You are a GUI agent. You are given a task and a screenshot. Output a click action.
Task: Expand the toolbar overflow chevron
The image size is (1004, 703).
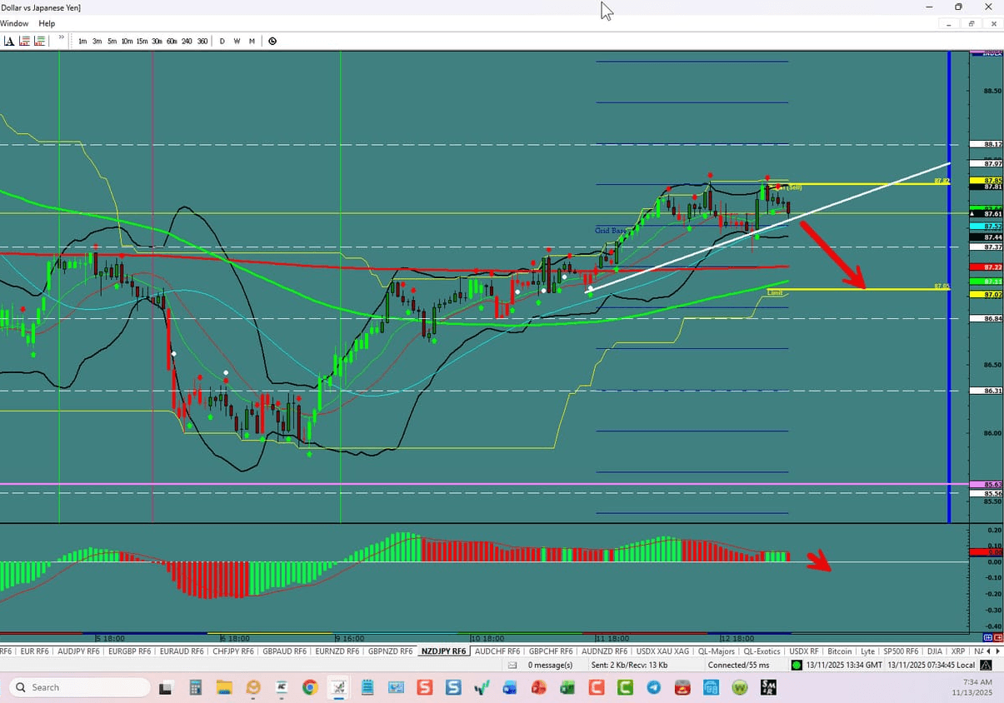click(61, 38)
